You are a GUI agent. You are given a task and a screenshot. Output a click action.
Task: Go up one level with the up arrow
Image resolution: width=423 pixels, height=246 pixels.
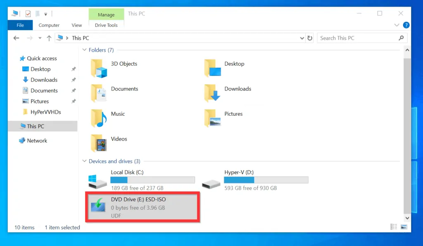49,38
